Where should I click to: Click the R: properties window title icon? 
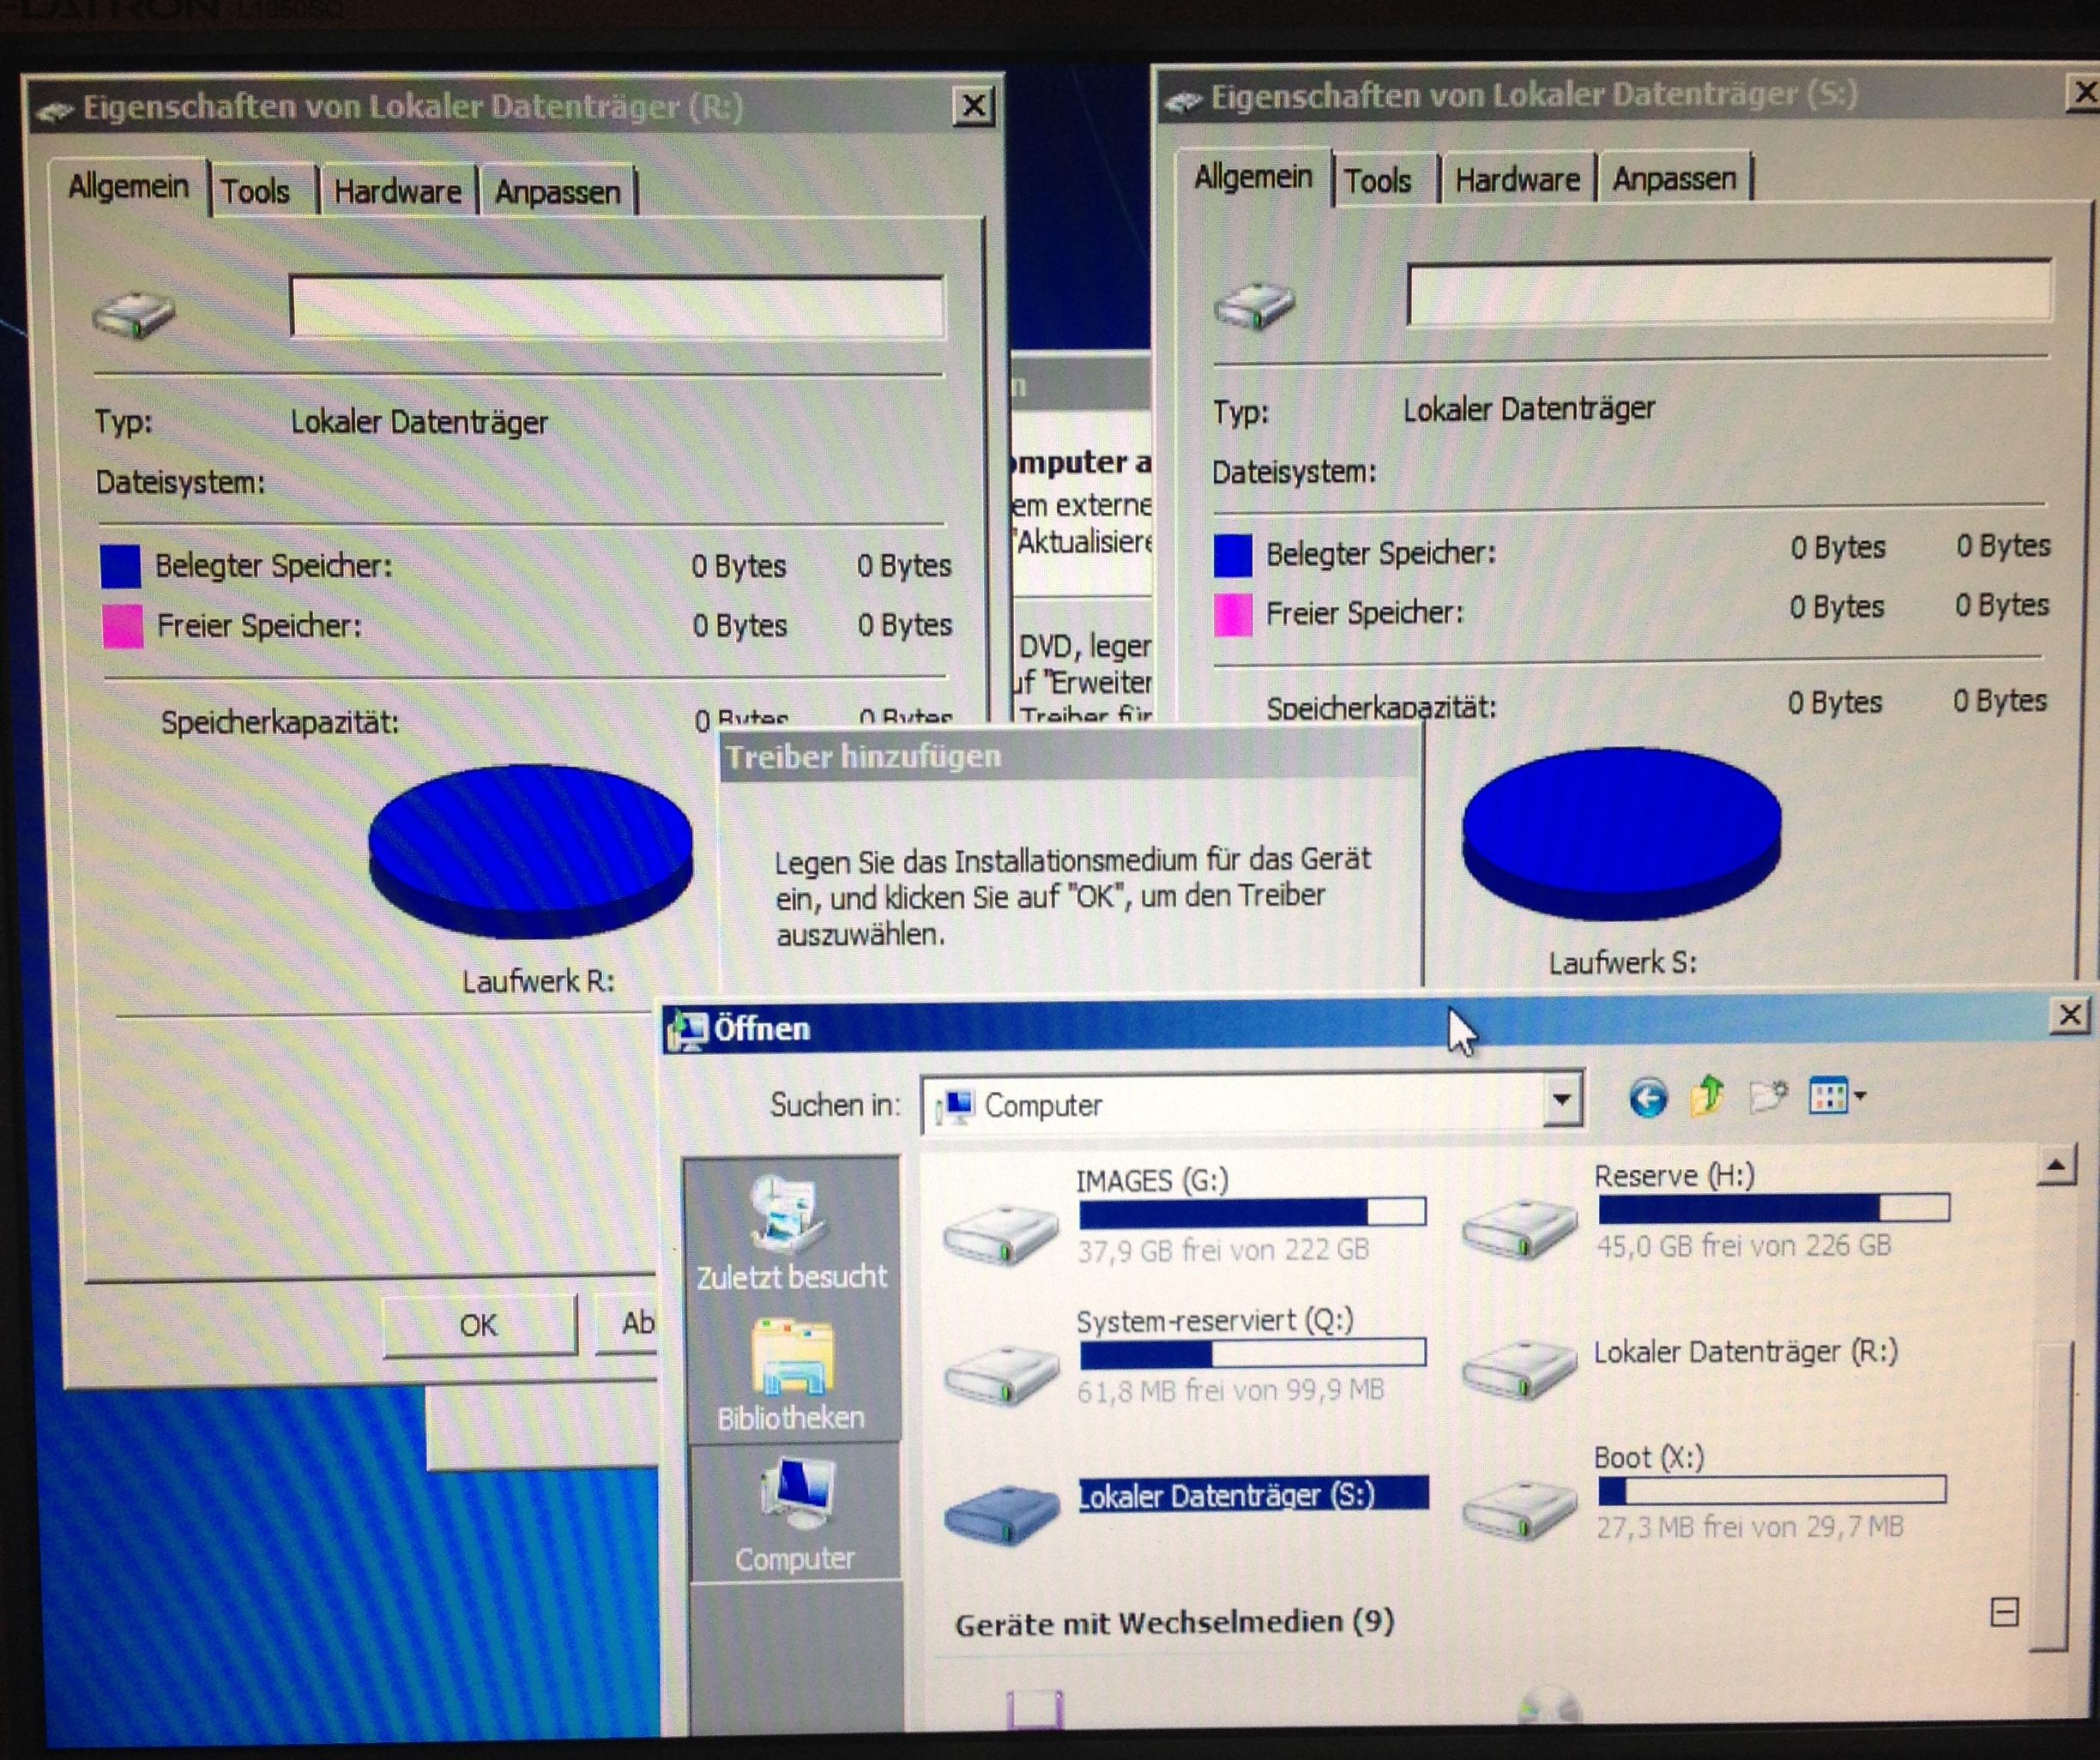pyautogui.click(x=55, y=111)
